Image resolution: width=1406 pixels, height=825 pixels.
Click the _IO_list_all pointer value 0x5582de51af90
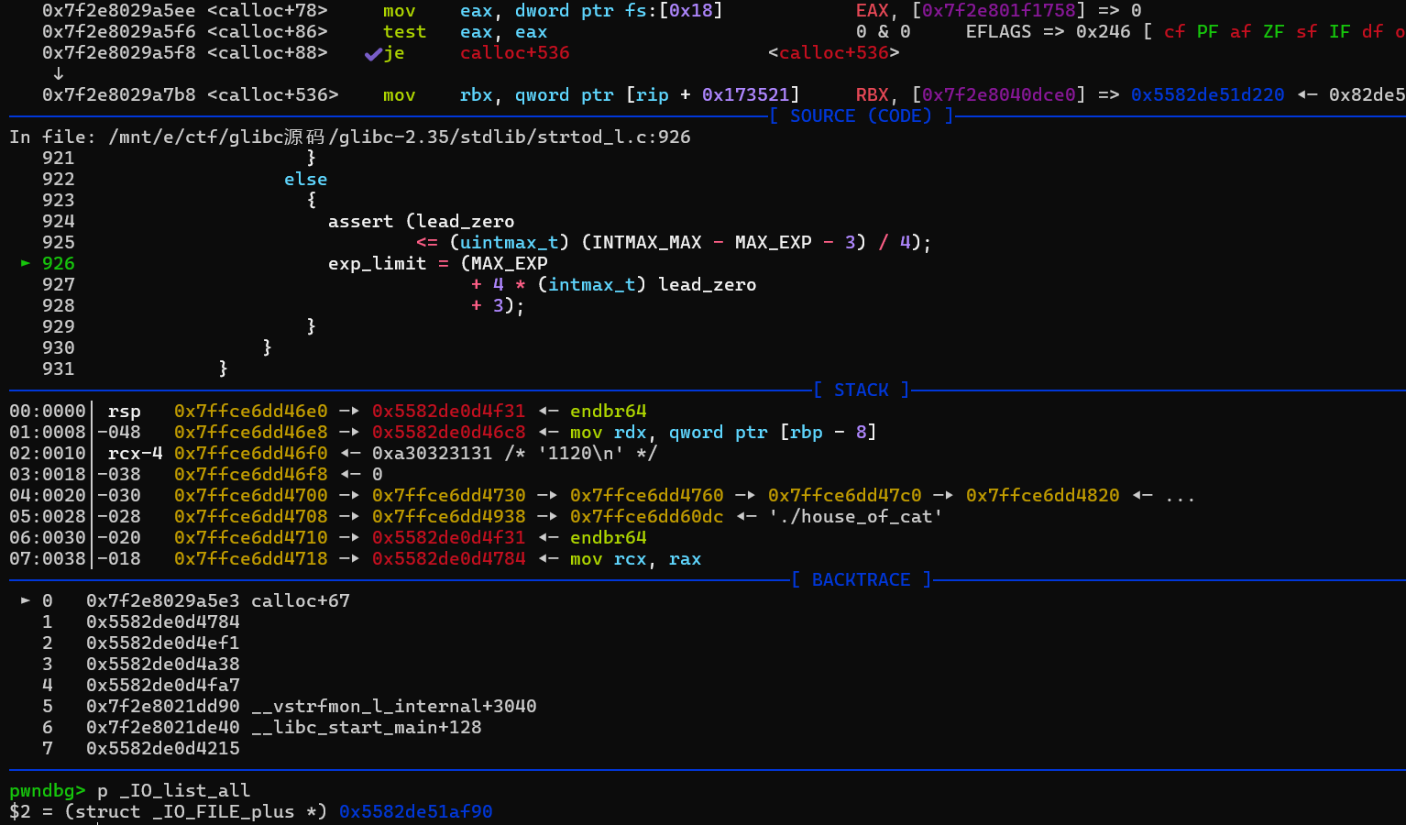tap(415, 811)
